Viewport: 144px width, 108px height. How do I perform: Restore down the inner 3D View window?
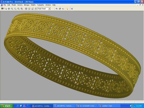point(140,5)
